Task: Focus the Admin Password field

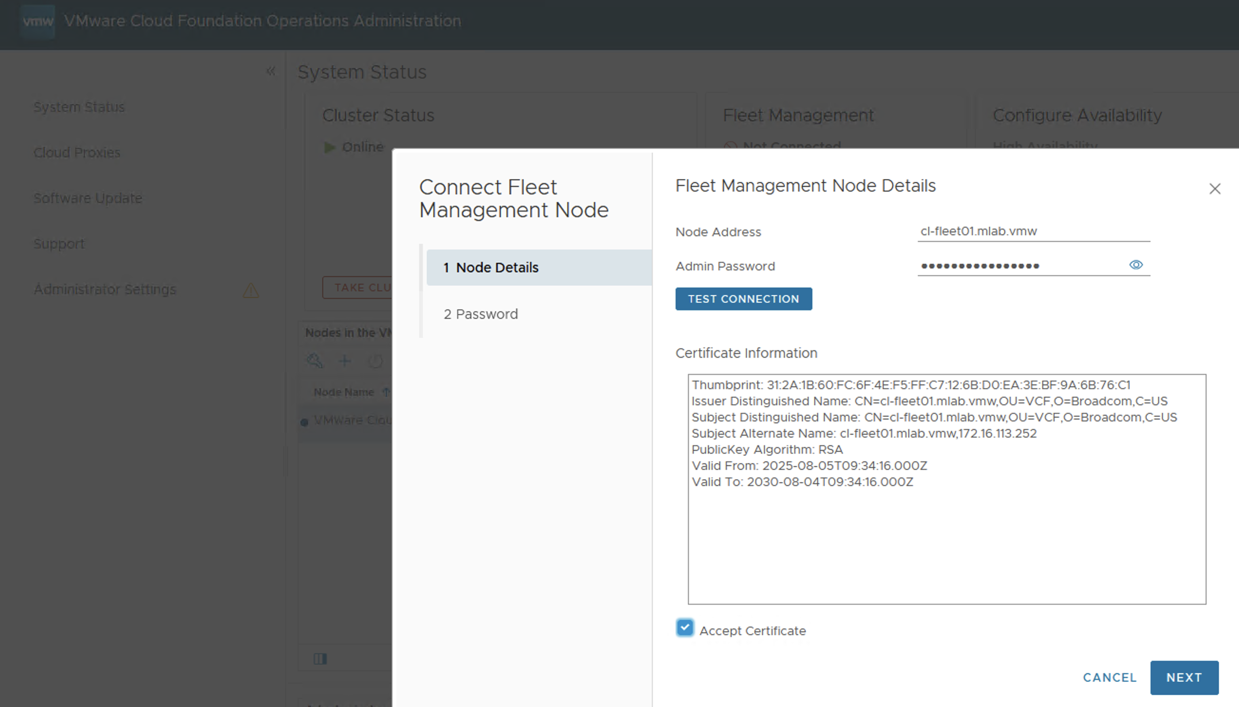Action: pos(1020,266)
